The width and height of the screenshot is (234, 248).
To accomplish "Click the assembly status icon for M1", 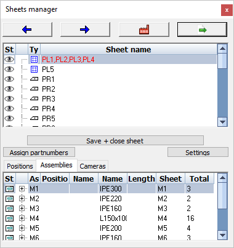I will 9,189.
